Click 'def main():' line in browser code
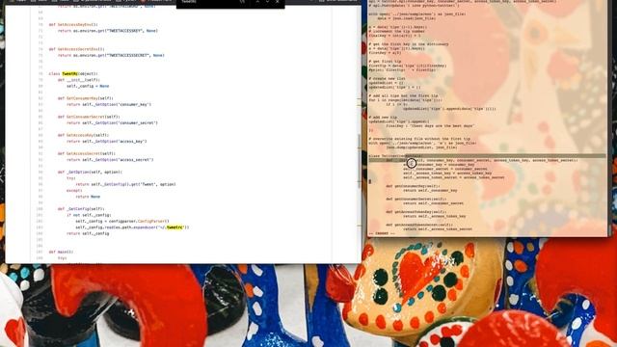The width and height of the screenshot is (617, 347). pyautogui.click(x=61, y=252)
